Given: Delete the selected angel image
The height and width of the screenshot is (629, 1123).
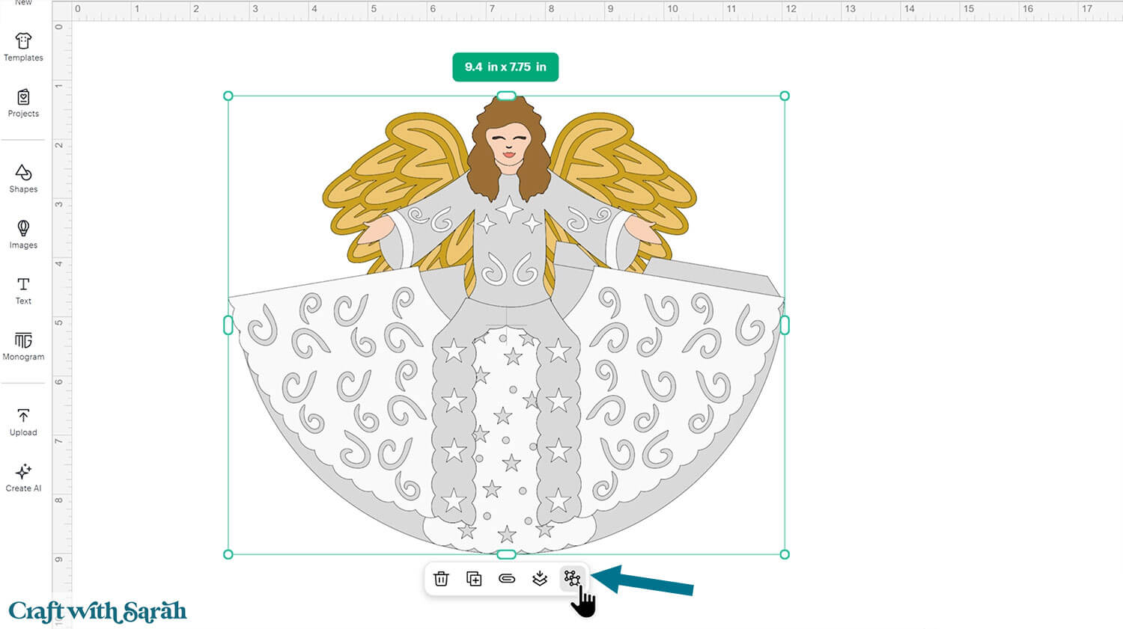Looking at the screenshot, I should 442,578.
